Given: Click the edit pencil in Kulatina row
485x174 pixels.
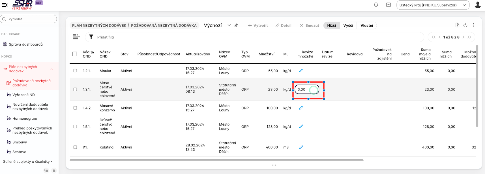Looking at the screenshot, I should [301, 147].
